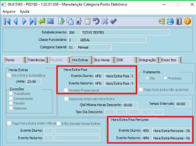
Task: Modify the current record
Action: (x=79, y=21)
